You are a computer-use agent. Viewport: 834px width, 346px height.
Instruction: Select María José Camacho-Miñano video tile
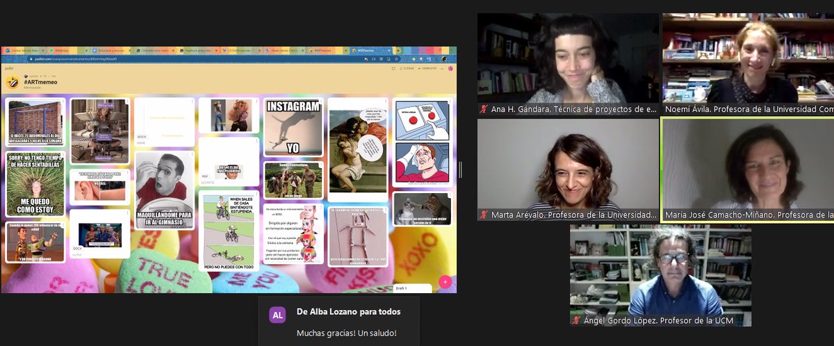click(748, 169)
